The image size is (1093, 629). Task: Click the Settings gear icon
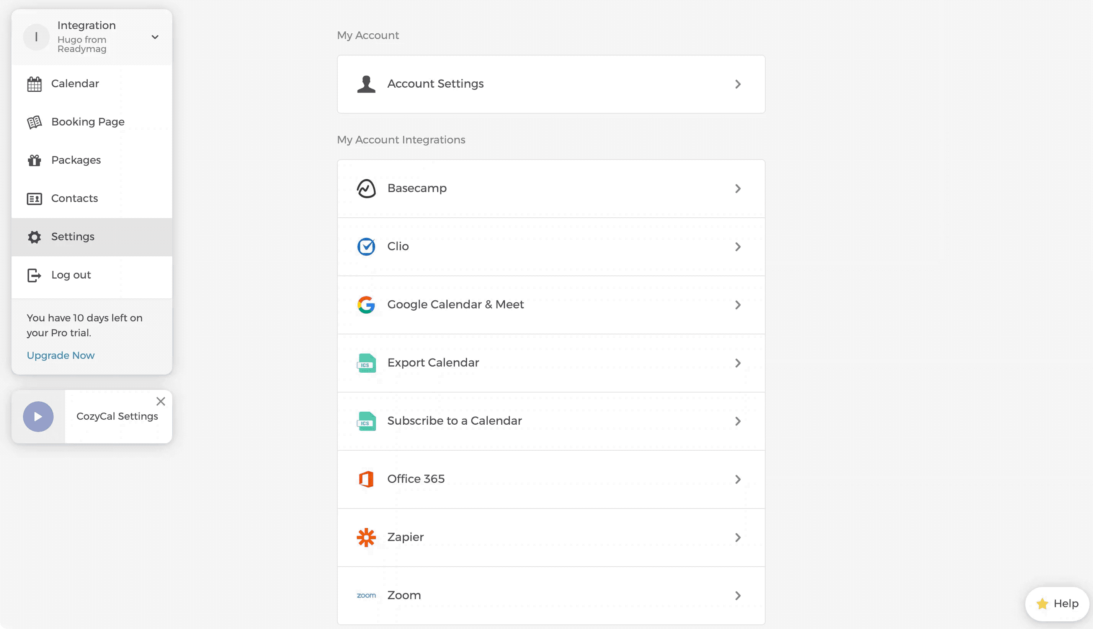34,237
